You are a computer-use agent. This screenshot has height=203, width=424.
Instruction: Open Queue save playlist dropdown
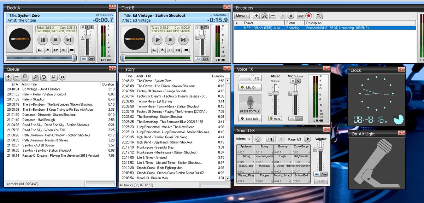point(25,77)
